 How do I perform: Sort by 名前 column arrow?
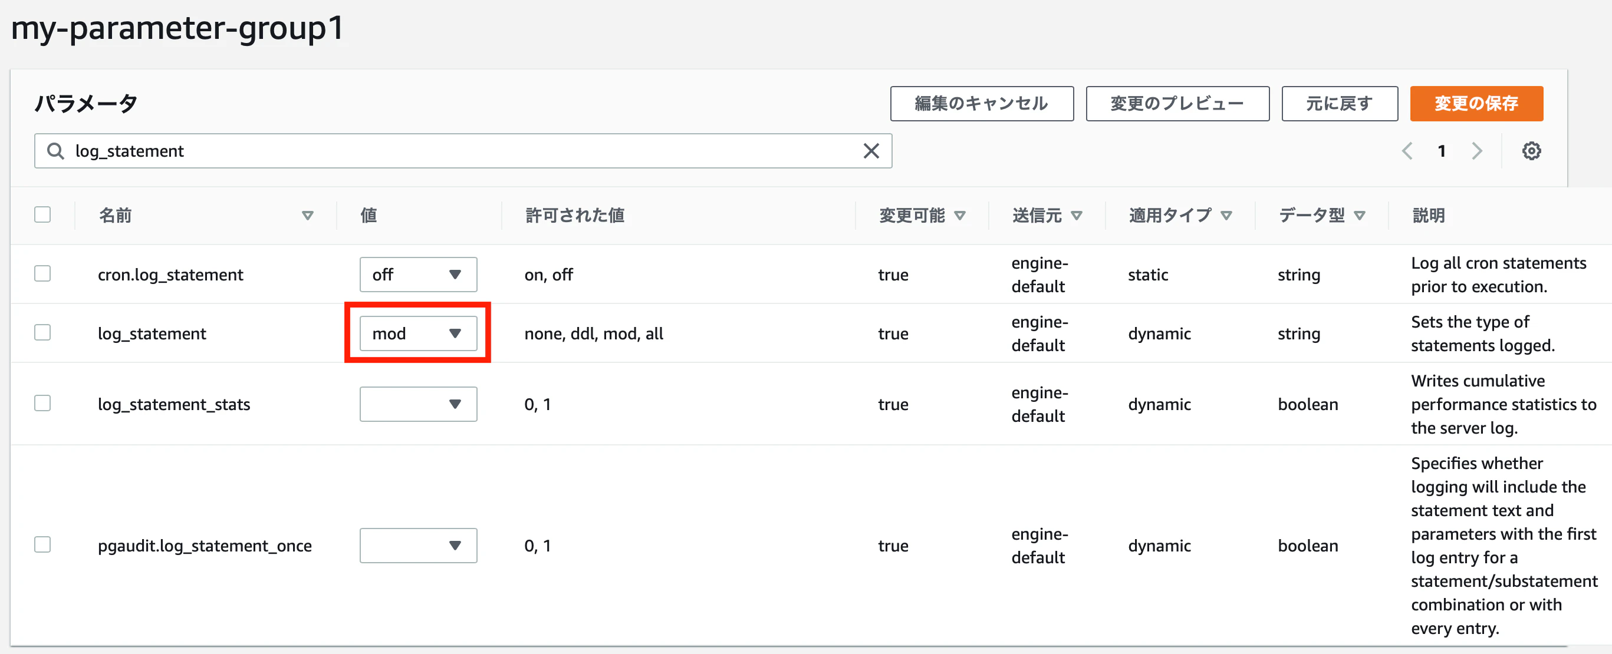(x=307, y=216)
